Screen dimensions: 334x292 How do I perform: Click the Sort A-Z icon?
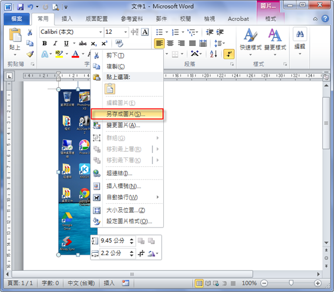213,54
